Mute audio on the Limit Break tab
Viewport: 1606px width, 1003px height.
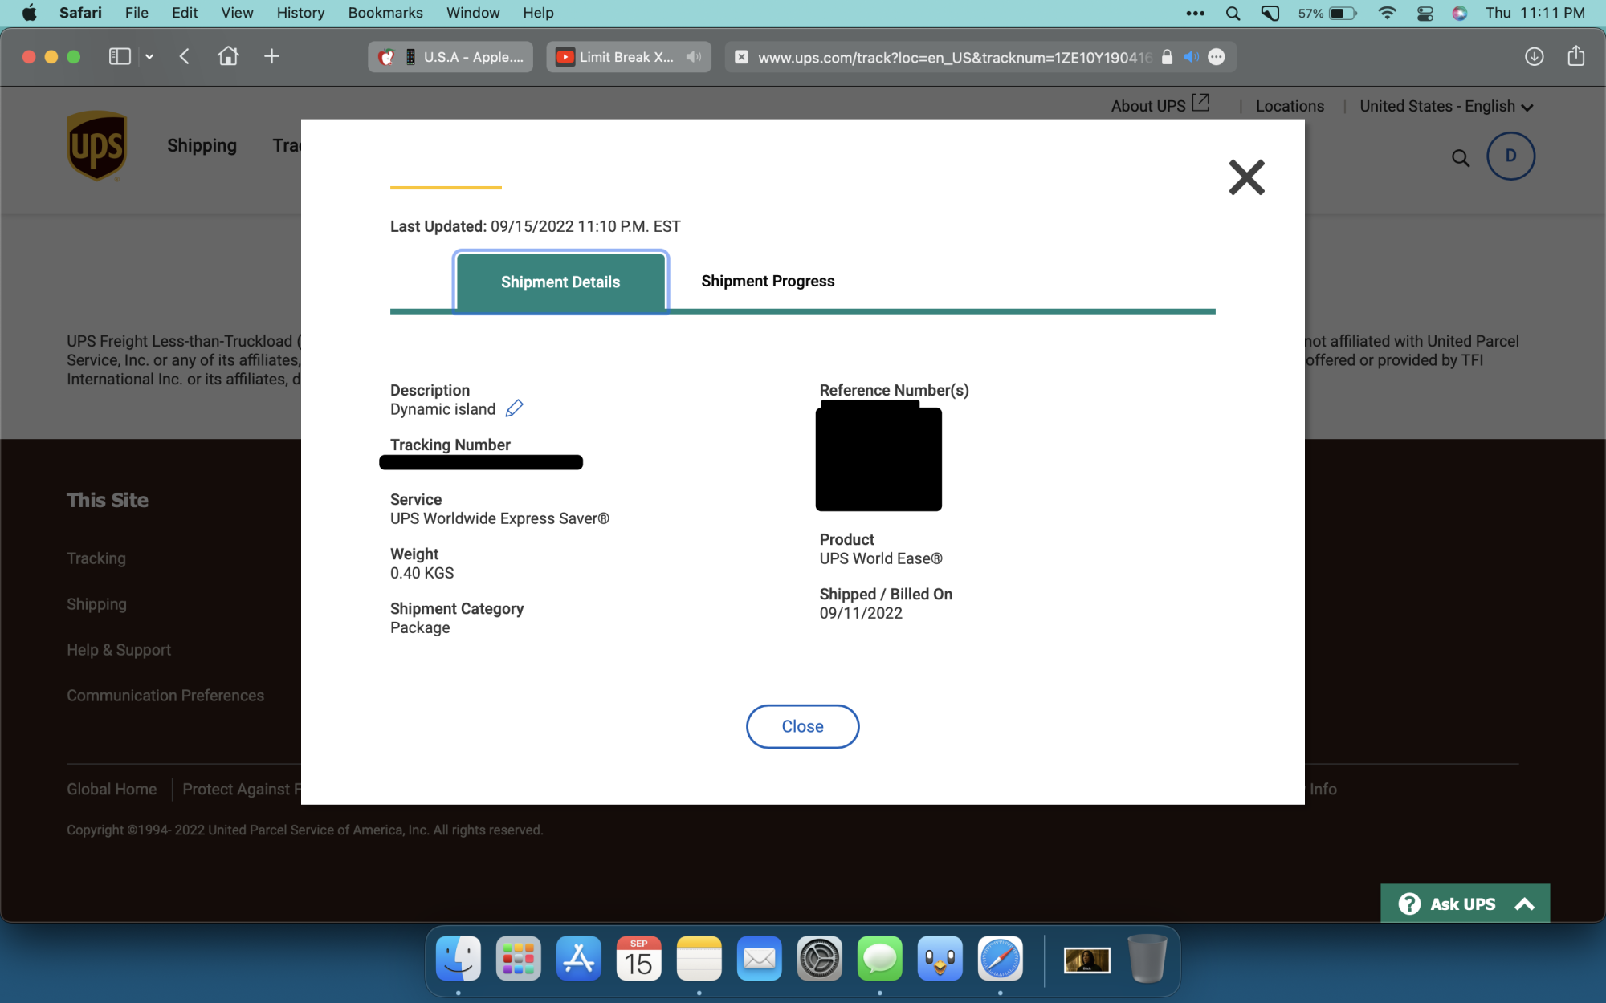[694, 57]
